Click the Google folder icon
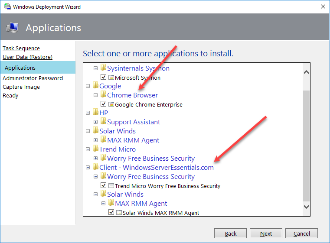330x243 pixels. coord(95,86)
